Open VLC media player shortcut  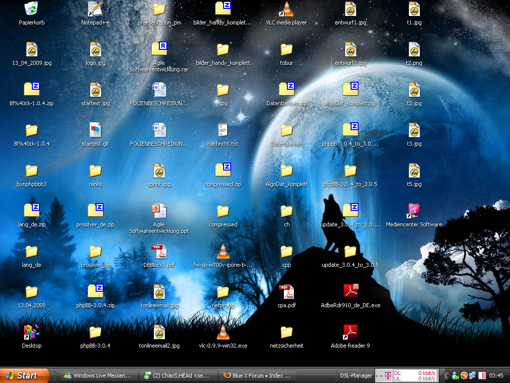point(286,9)
